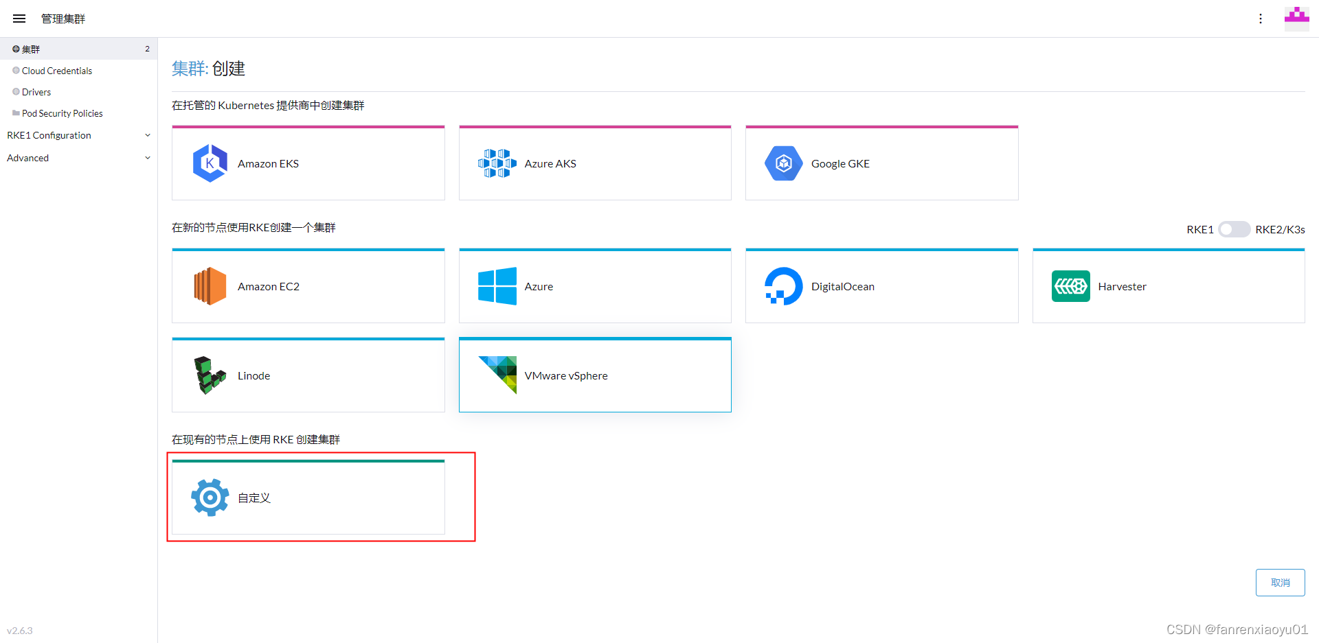
Task: Select the Azure node driver card
Action: click(x=595, y=286)
